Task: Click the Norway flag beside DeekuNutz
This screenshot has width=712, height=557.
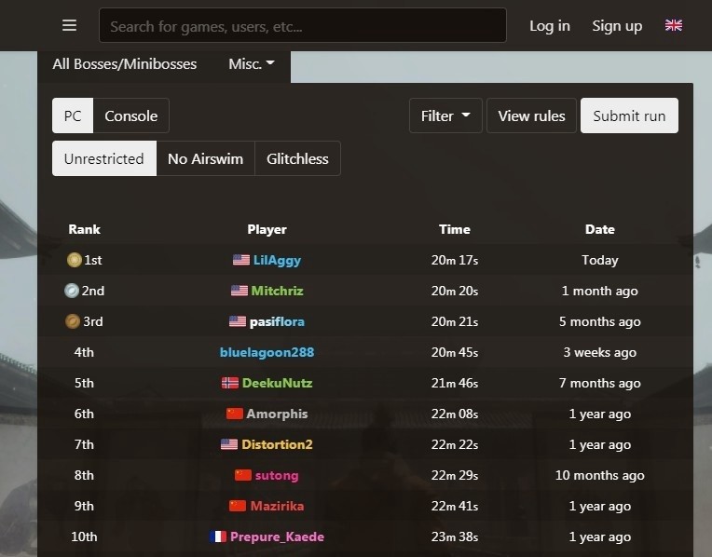Action: 230,383
